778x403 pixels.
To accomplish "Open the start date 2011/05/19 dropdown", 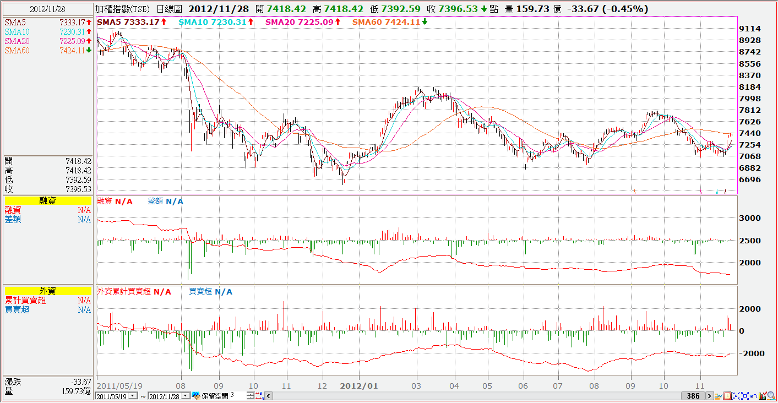I will coord(132,396).
